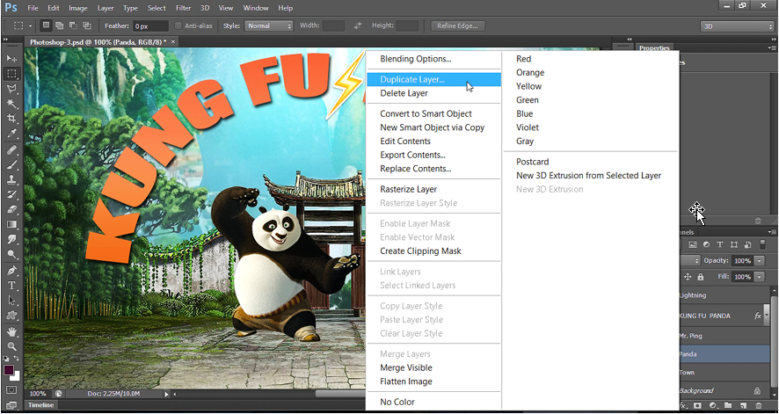Toggle Subtract from selection mode

tap(73, 25)
